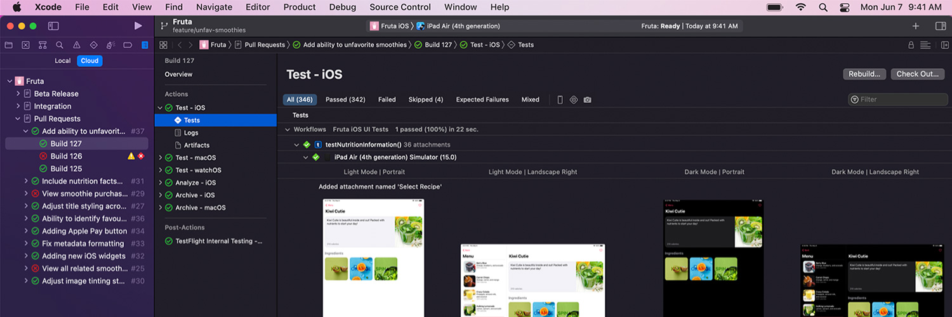The width and height of the screenshot is (952, 317).
Task: Hide the navigator sidebar toggle icon
Action: pyautogui.click(x=53, y=26)
